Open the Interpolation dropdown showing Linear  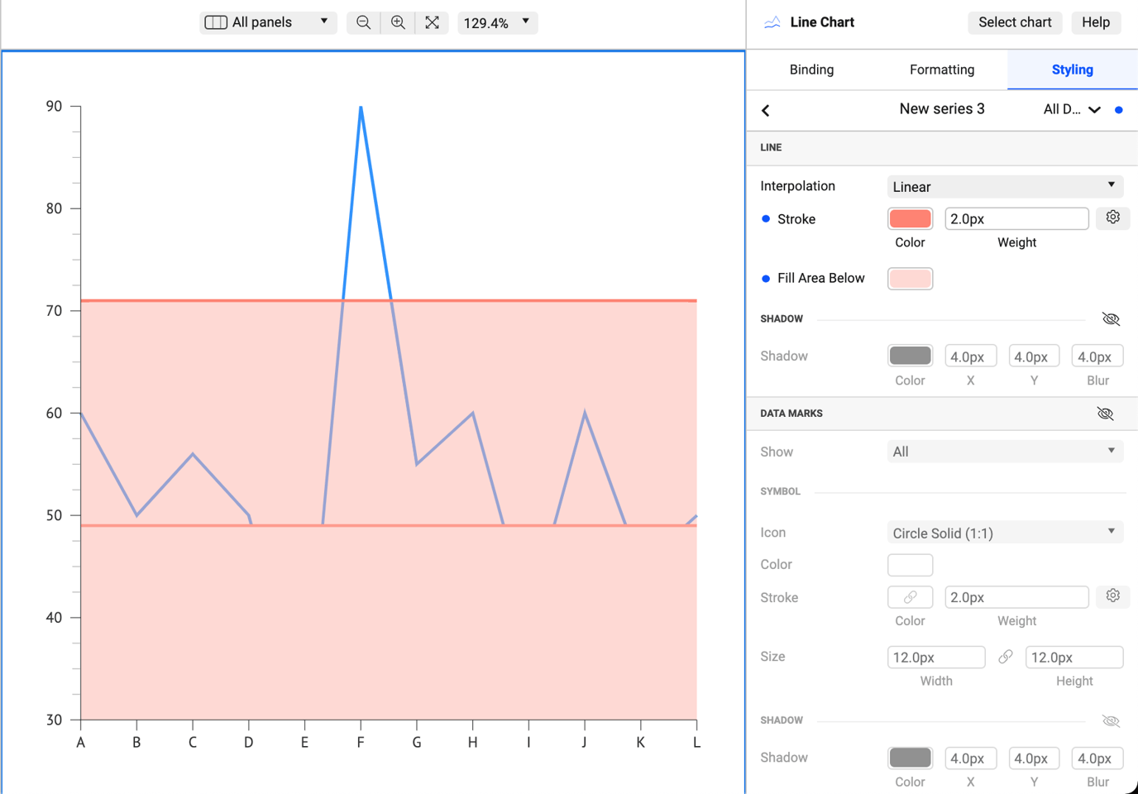pyautogui.click(x=1004, y=186)
